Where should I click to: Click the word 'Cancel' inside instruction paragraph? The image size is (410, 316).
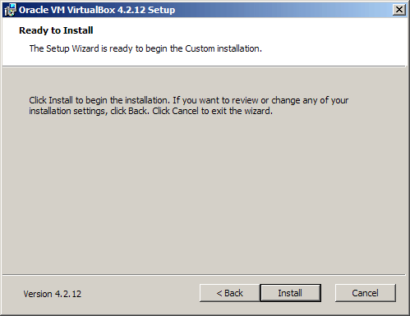pos(185,111)
